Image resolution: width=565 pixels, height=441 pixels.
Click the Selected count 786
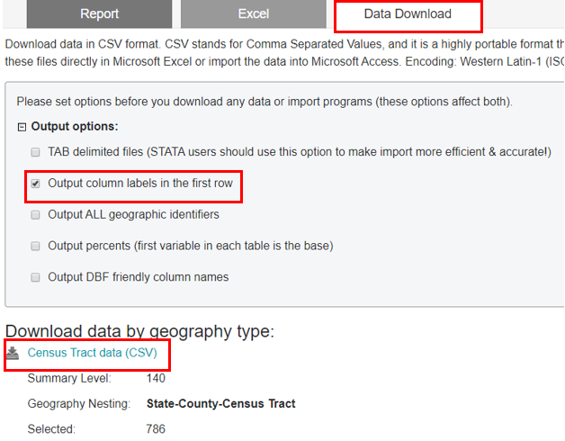click(x=156, y=429)
